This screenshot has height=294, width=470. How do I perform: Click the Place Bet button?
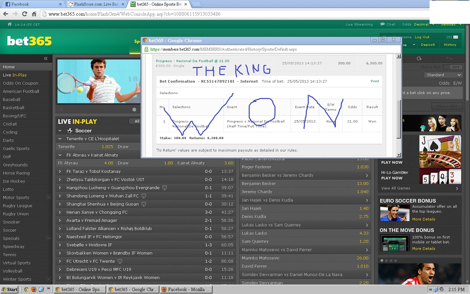tap(447, 106)
